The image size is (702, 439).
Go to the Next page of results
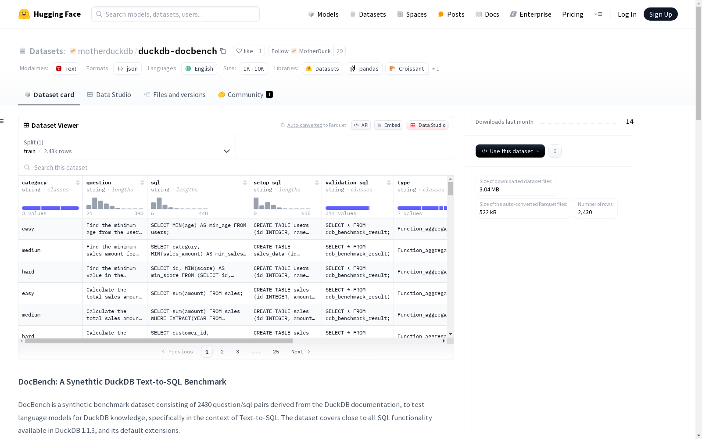301,352
